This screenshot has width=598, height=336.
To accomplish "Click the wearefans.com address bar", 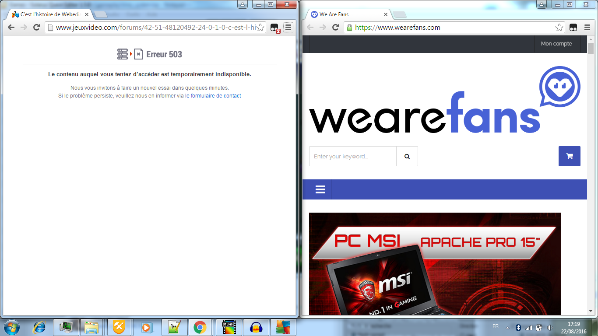I will [454, 28].
